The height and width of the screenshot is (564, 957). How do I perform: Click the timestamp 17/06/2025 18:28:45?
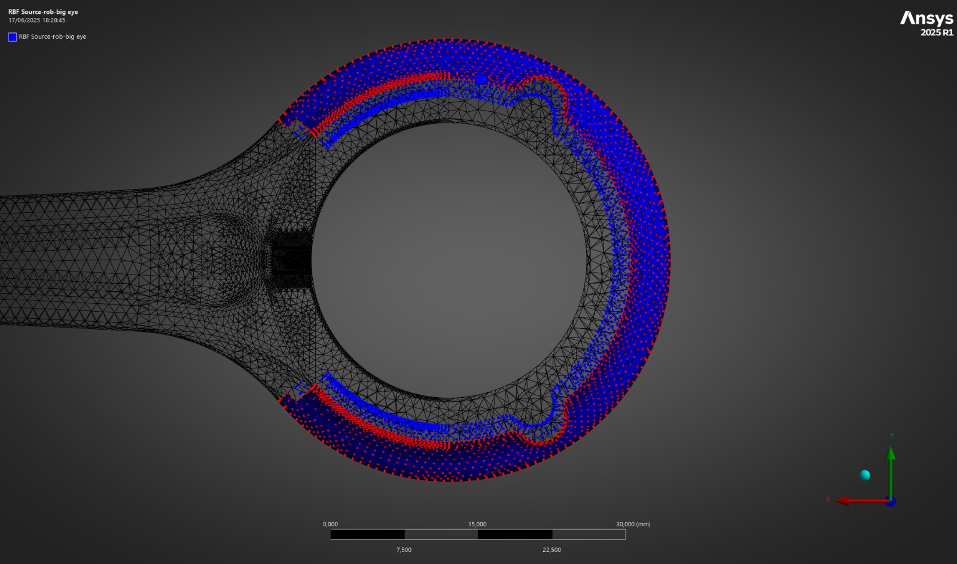(37, 20)
